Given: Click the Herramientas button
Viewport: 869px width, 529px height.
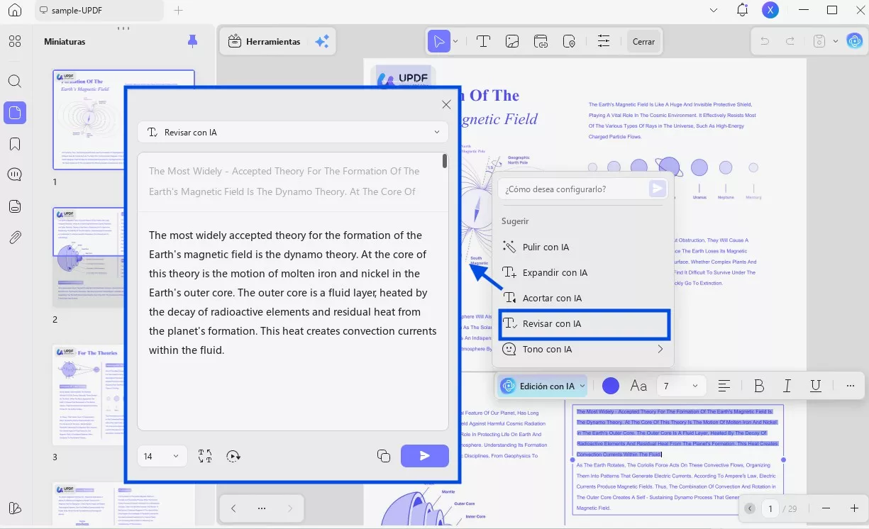Looking at the screenshot, I should pyautogui.click(x=265, y=42).
